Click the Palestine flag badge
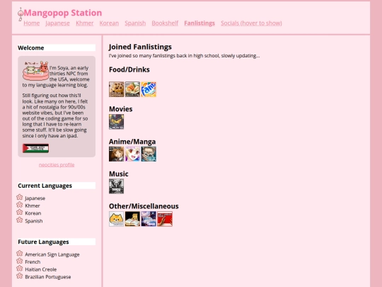This screenshot has width=382, height=287. 35,148
